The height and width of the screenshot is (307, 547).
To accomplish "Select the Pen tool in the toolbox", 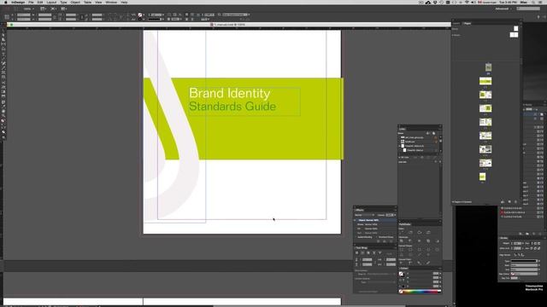I will [3, 63].
